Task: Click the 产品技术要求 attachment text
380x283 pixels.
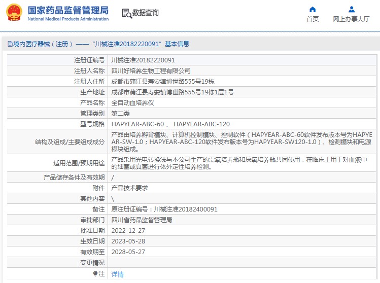Action: point(129,188)
